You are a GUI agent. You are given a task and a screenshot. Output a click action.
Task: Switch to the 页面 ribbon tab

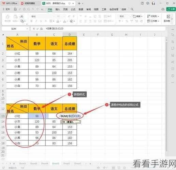pos(65,9)
